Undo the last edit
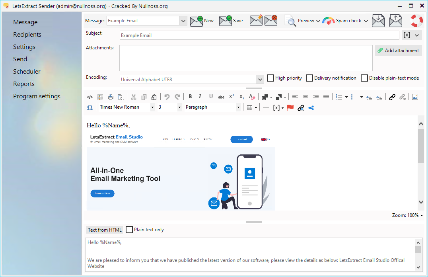 click(x=167, y=97)
